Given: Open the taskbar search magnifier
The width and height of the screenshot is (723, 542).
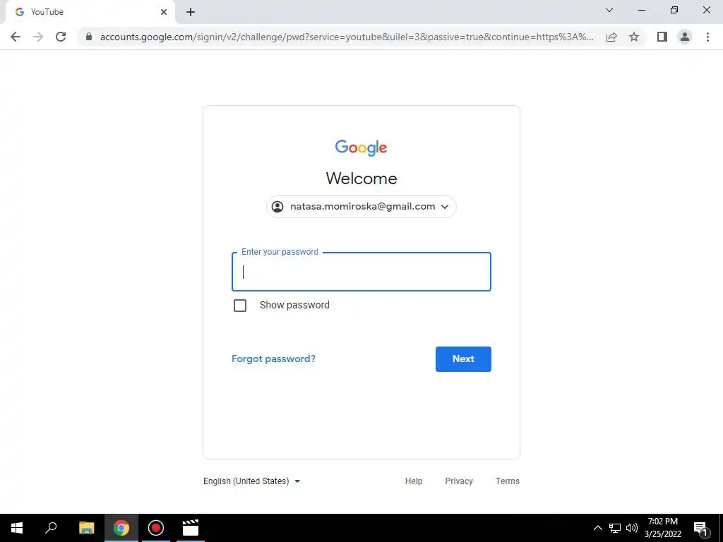Looking at the screenshot, I should point(51,528).
